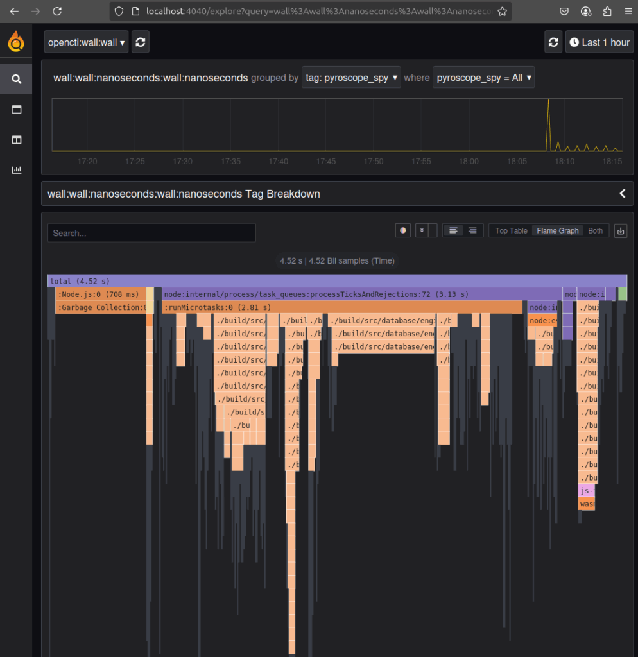Export the flame graph using the download icon

click(x=619, y=230)
